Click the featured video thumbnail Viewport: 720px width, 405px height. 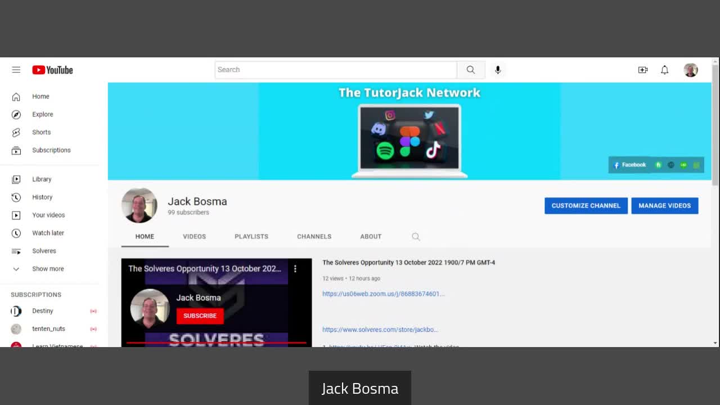(x=217, y=303)
